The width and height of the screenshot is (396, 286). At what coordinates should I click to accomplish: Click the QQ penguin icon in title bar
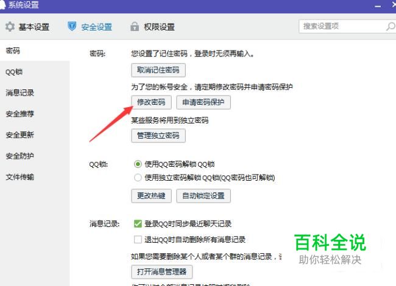pos(2,4)
